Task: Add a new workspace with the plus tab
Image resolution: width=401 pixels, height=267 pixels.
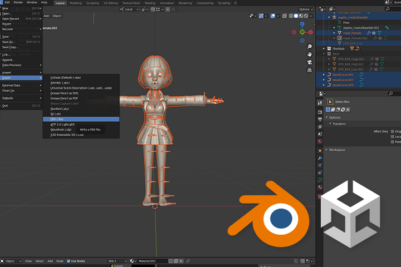Action: [235, 3]
